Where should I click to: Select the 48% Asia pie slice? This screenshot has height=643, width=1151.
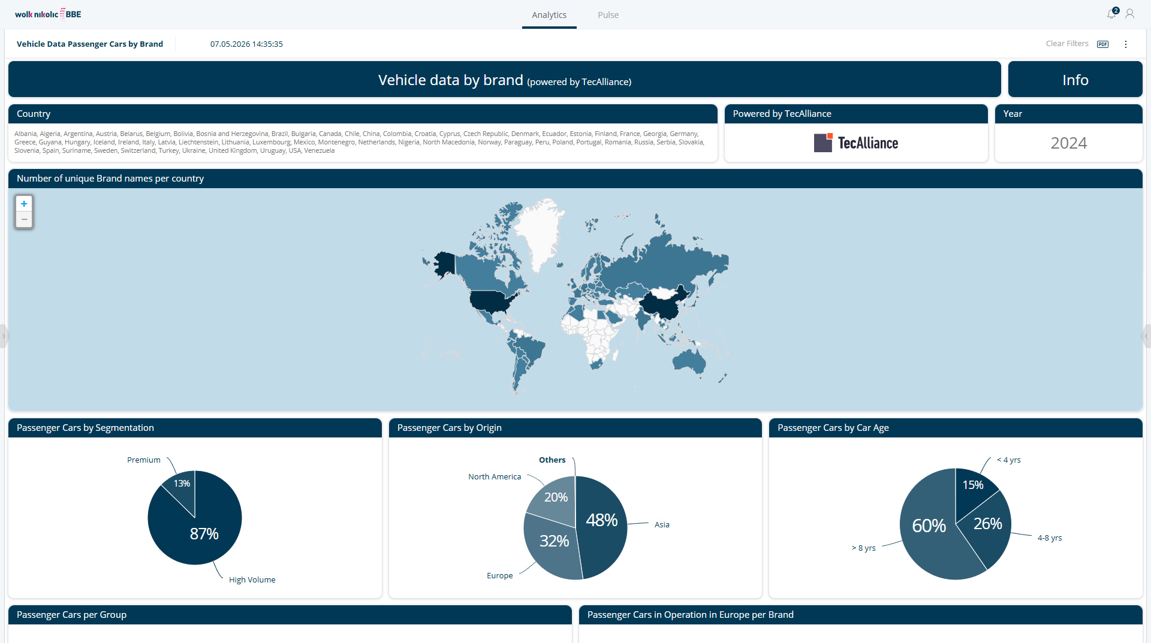click(x=602, y=520)
